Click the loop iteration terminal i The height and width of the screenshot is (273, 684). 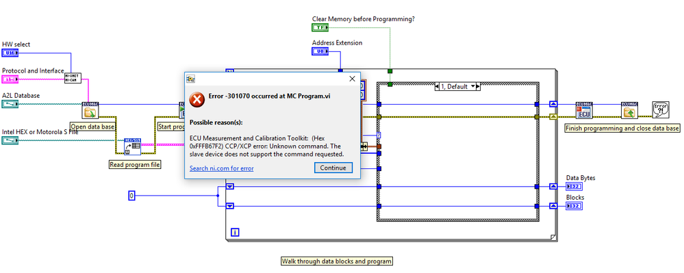tap(235, 232)
